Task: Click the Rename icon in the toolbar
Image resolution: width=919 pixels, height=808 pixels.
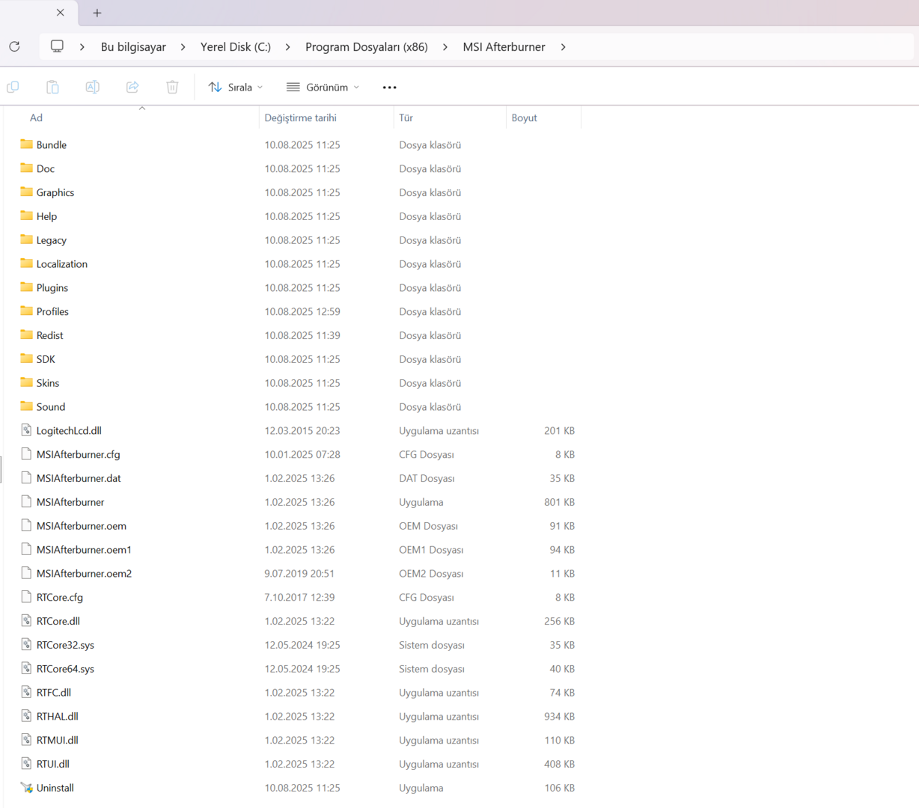Action: click(93, 87)
